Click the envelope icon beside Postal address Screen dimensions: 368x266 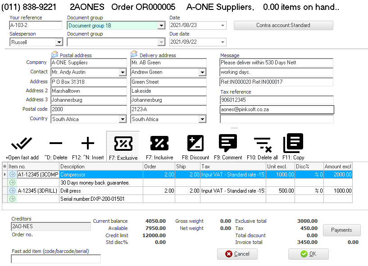[x=55, y=55]
